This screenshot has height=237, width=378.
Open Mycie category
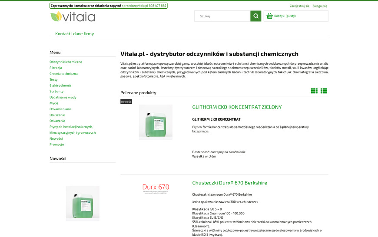[x=54, y=103]
